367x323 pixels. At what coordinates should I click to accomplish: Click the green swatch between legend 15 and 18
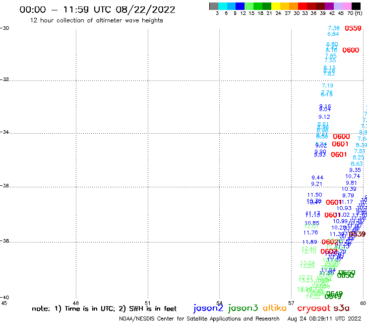pyautogui.click(x=258, y=6)
